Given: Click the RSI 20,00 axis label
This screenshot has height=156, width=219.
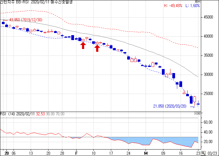Looking at the screenshot, I should [x=208, y=142].
